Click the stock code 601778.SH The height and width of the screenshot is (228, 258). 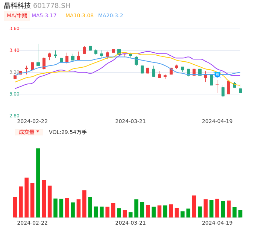click(x=52, y=6)
